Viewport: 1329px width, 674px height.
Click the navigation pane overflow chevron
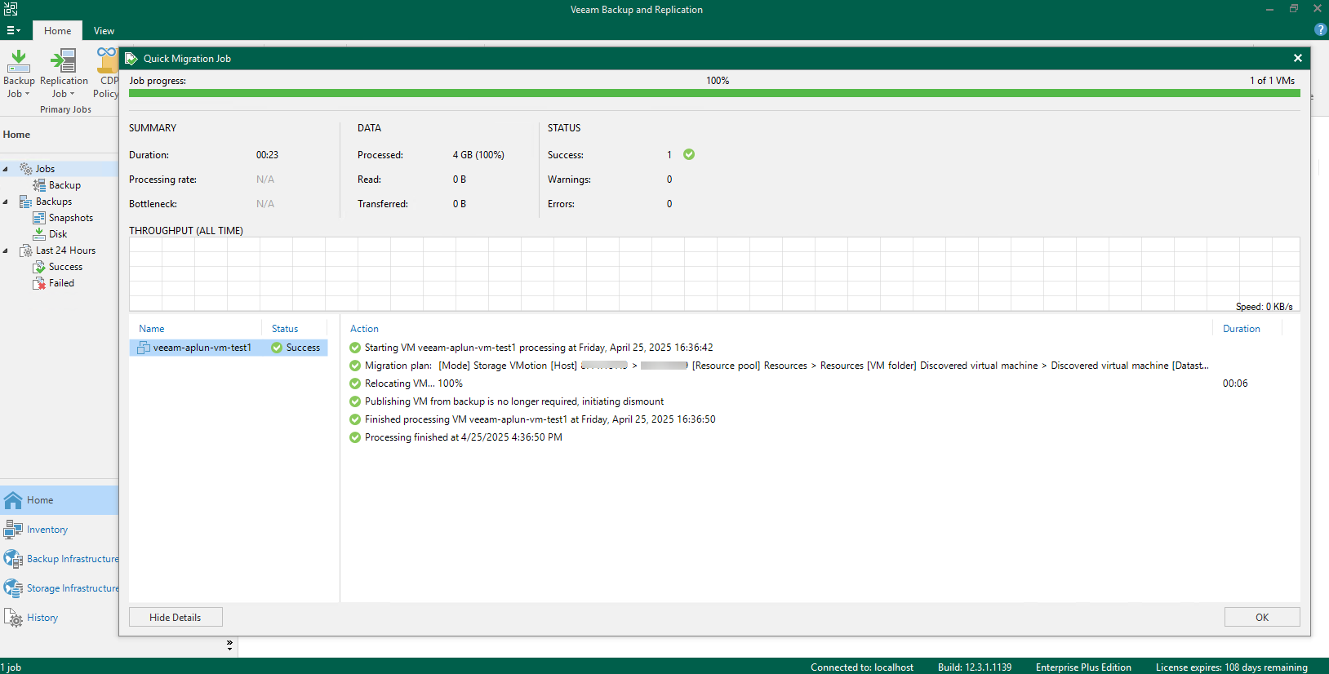pos(229,645)
